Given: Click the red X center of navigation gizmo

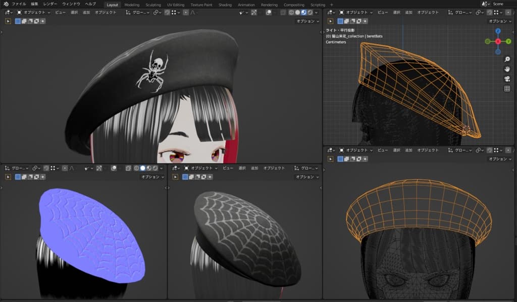Looking at the screenshot, I should point(498,41).
